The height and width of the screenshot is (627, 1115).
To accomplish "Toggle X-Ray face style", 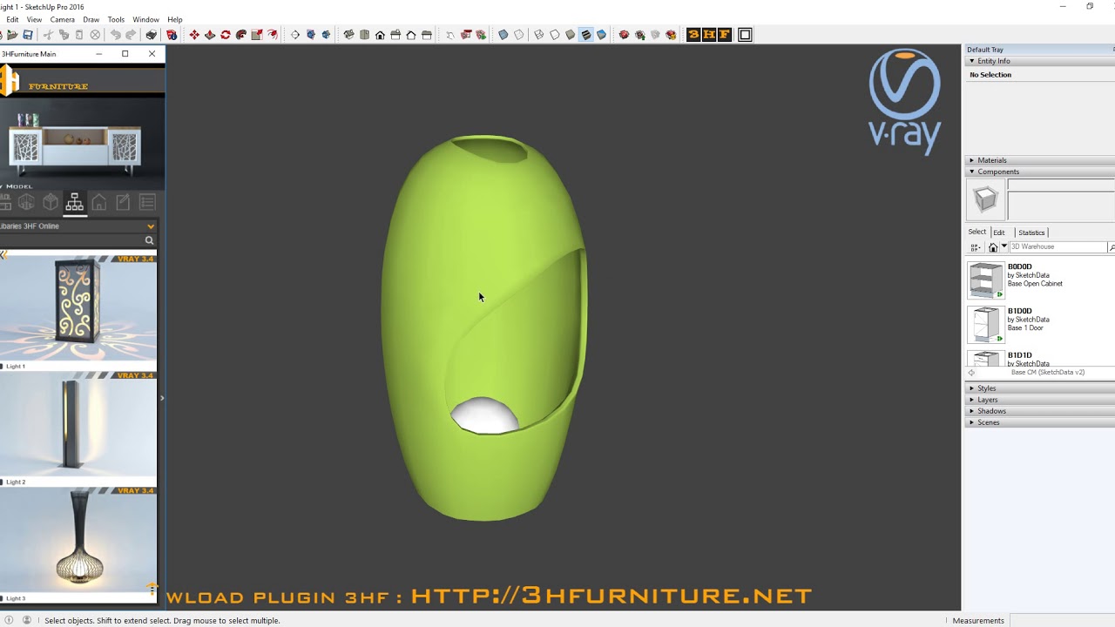I will (503, 35).
